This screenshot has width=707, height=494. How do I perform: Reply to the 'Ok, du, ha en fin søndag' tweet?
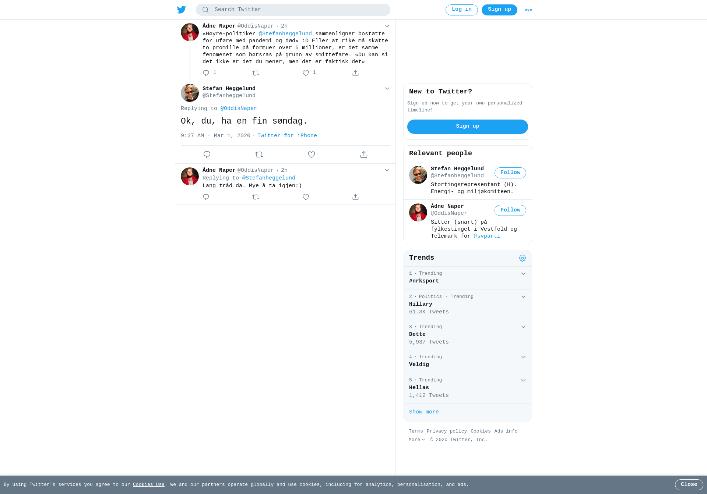pos(207,154)
